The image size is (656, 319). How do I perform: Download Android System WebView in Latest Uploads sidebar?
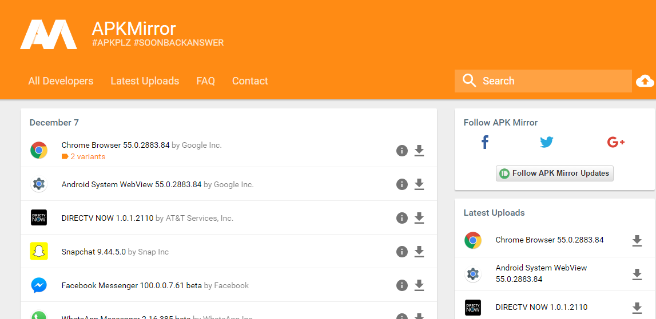[x=637, y=274]
